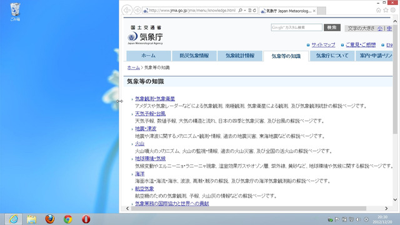
Task: Click the address bar URL field
Action: [192, 11]
